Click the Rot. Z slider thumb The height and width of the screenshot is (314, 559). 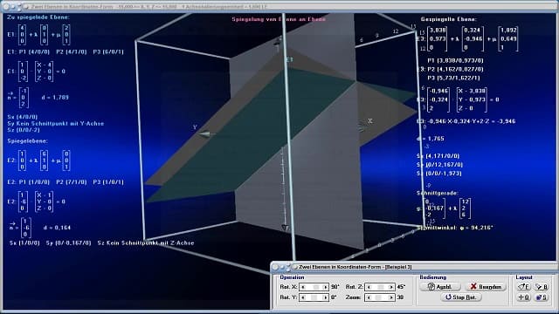381,287
